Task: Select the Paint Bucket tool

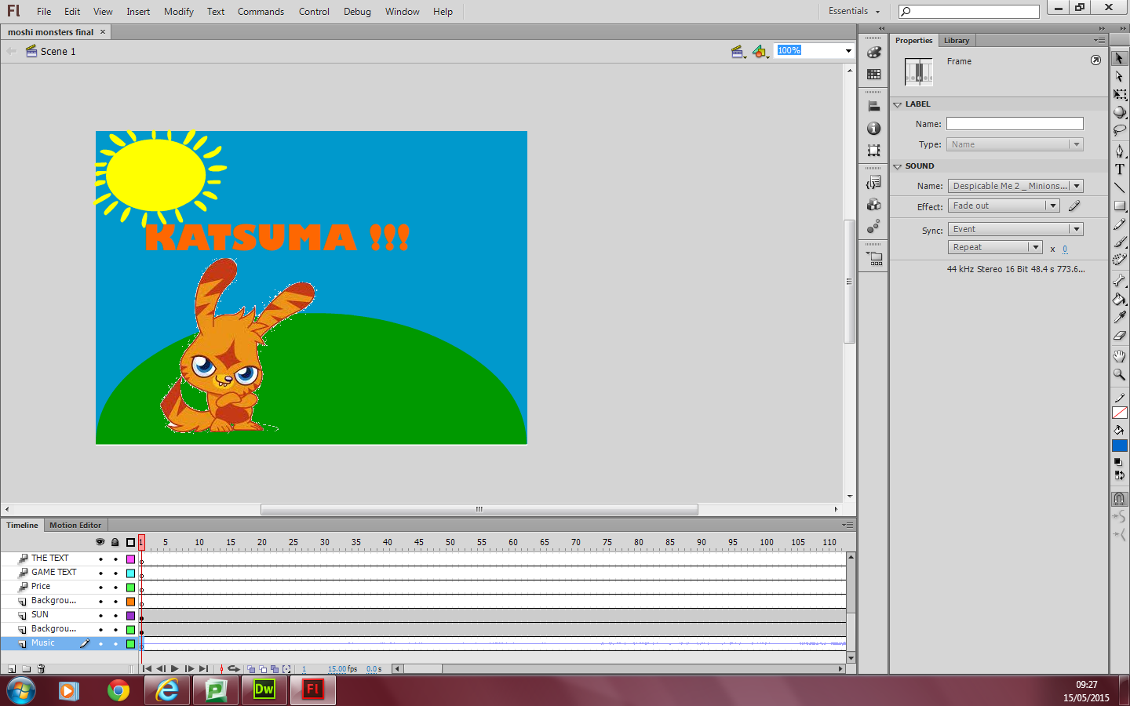Action: coord(1120,299)
